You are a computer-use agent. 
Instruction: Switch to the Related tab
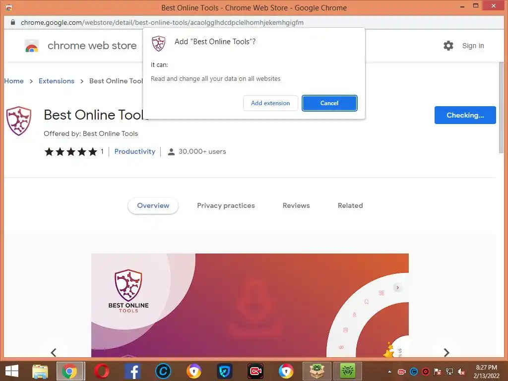pyautogui.click(x=350, y=205)
